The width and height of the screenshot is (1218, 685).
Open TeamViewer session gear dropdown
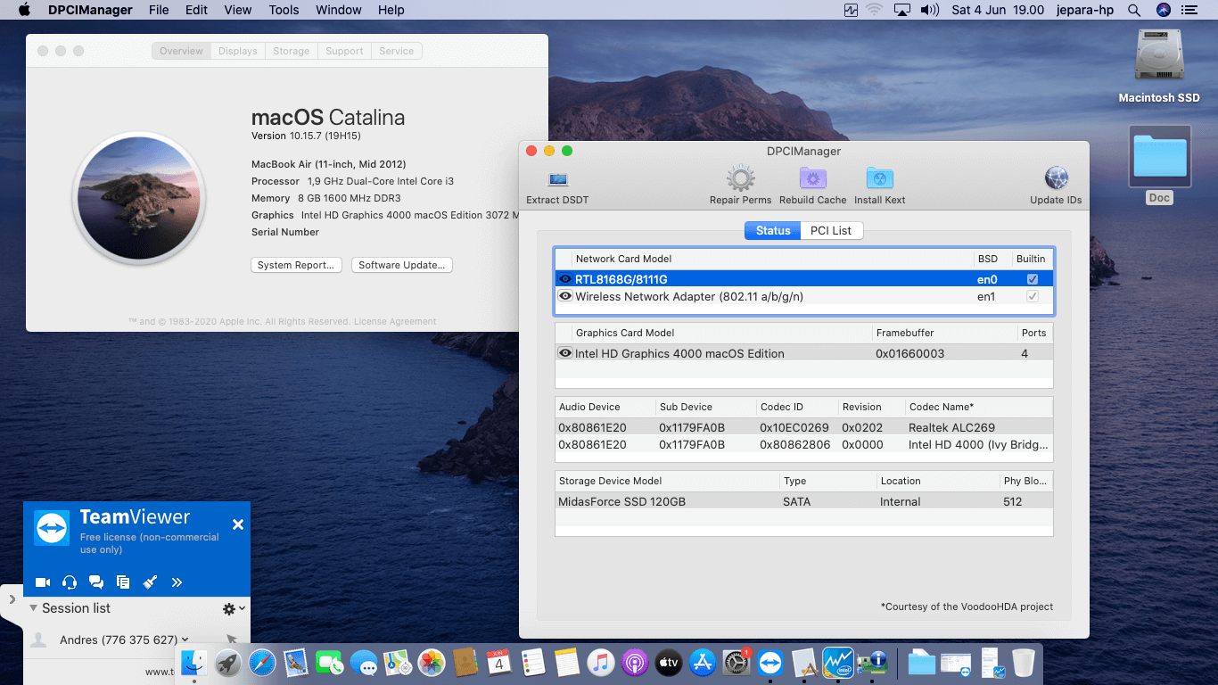tap(233, 608)
